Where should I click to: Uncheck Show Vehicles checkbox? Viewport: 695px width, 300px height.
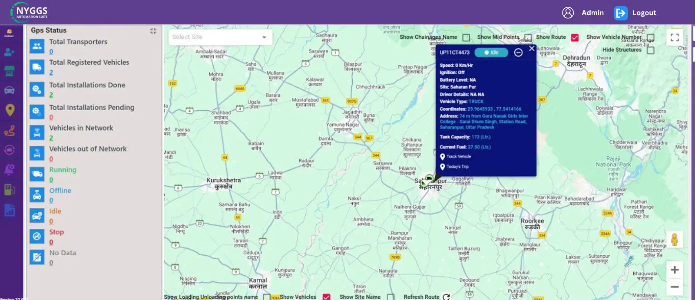pos(327,297)
